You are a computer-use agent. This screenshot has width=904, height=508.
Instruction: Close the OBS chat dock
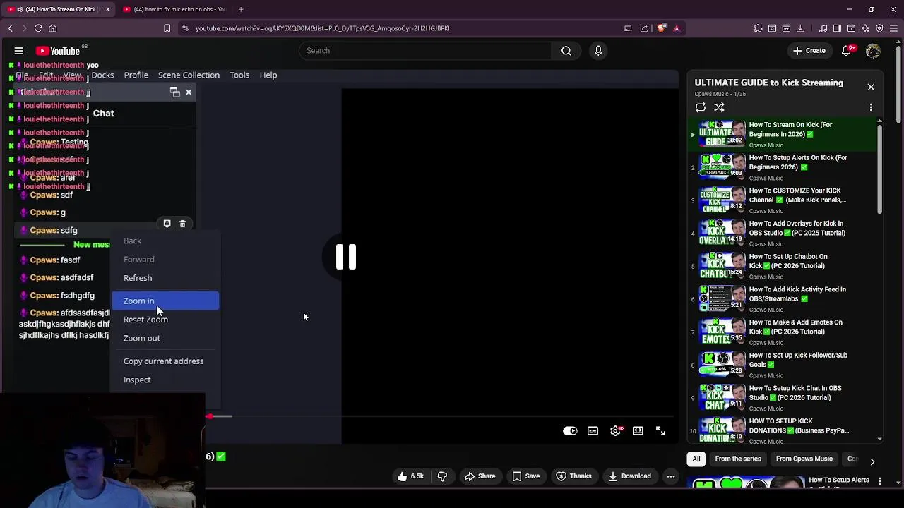189,92
